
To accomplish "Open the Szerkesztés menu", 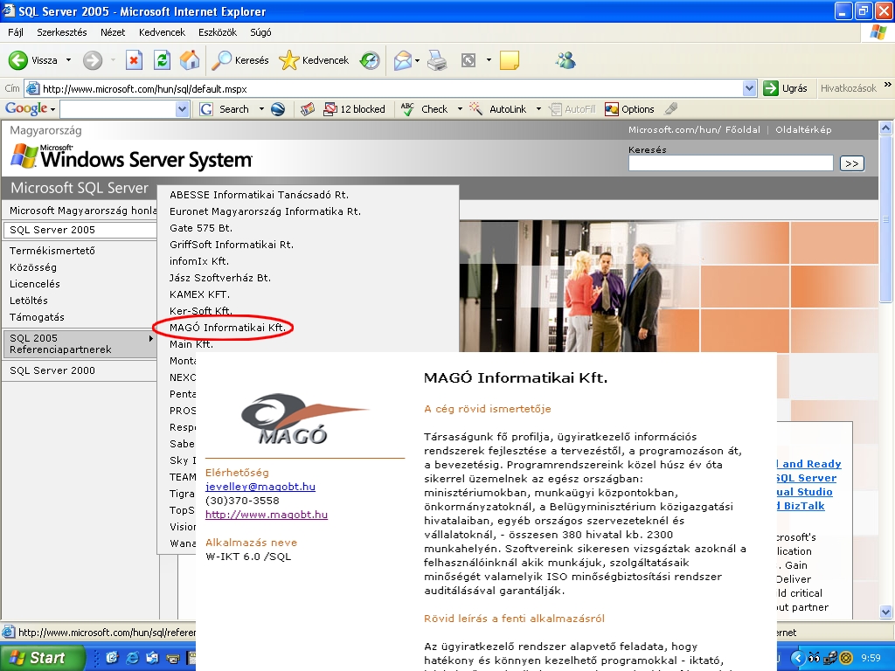I will pyautogui.click(x=62, y=32).
